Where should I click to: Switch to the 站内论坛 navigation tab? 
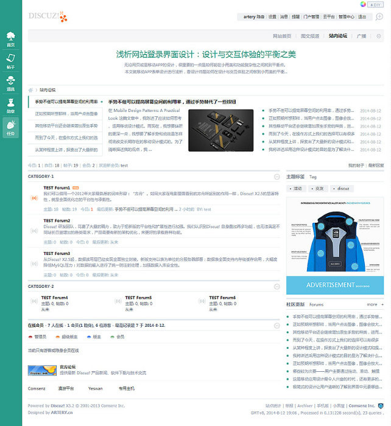337,36
